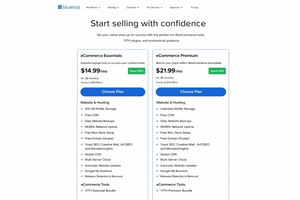Click the checkmark next to Unlimited NVMe Storage
This screenshot has height=200, width=300.
point(157,109)
